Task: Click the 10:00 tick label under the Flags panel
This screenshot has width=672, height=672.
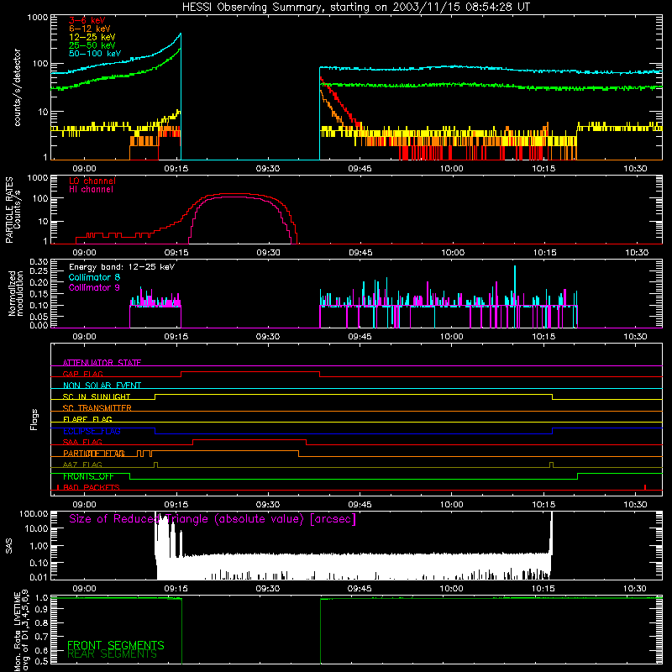Action: coord(452,505)
